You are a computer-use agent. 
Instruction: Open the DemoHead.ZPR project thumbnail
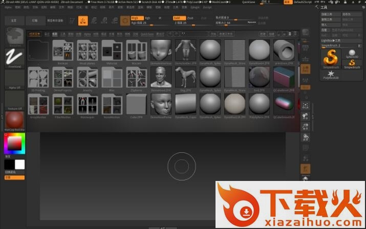pyautogui.click(x=161, y=78)
